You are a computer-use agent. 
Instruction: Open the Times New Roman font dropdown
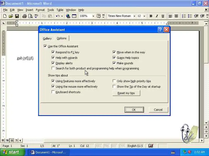tap(134, 16)
